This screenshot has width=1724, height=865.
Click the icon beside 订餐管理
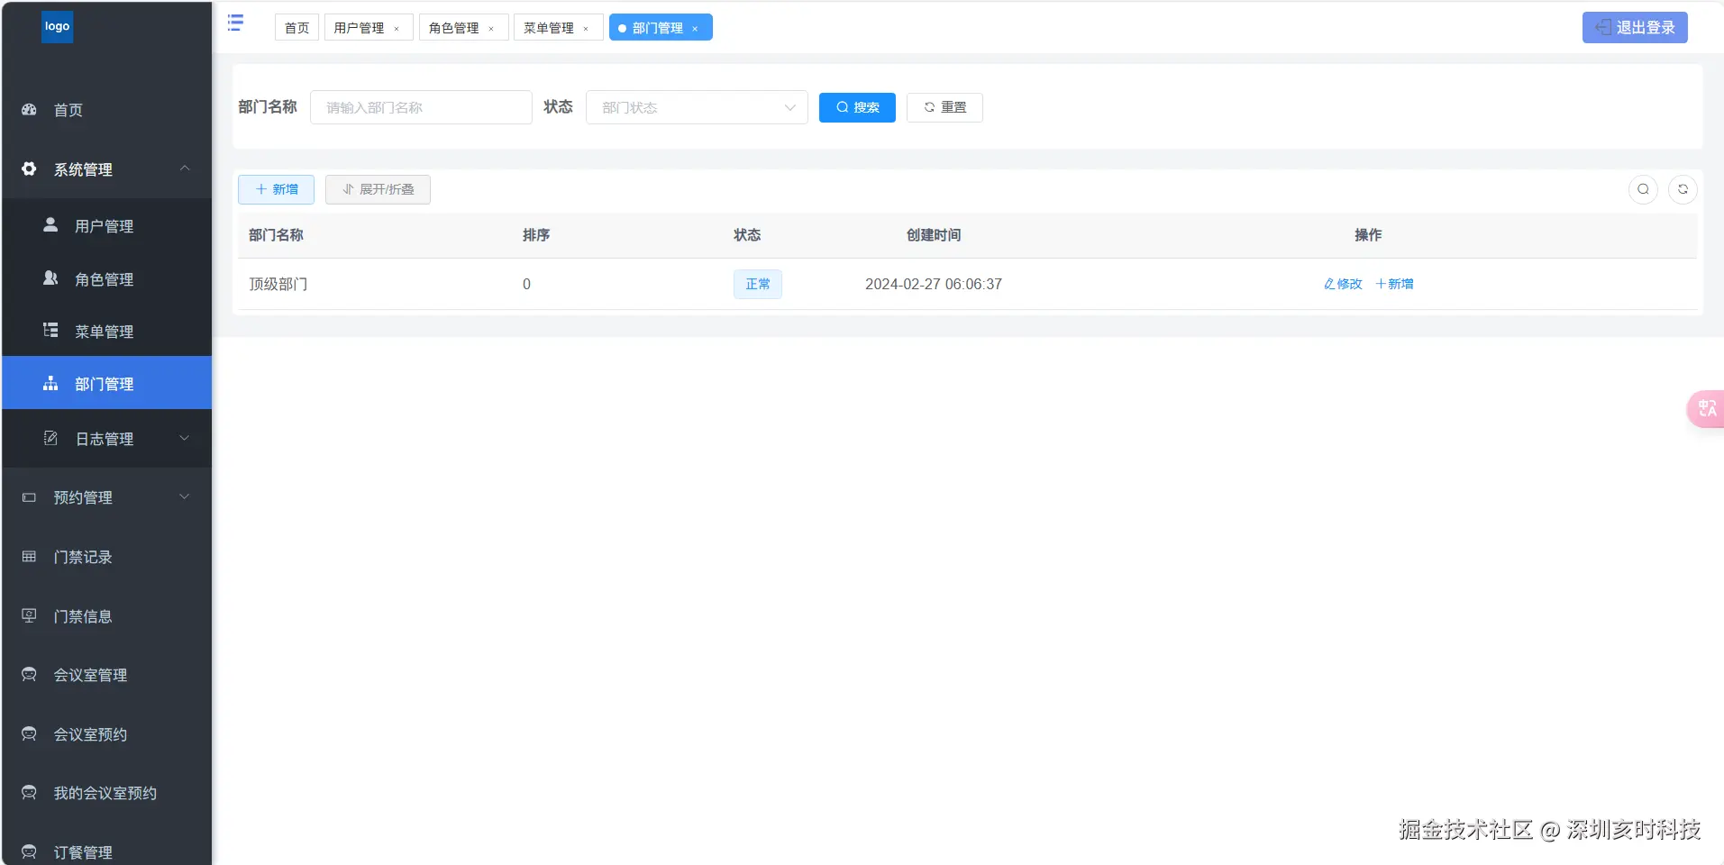(x=29, y=852)
